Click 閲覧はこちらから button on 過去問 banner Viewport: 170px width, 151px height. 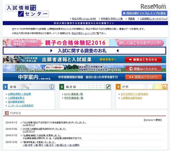(143, 69)
